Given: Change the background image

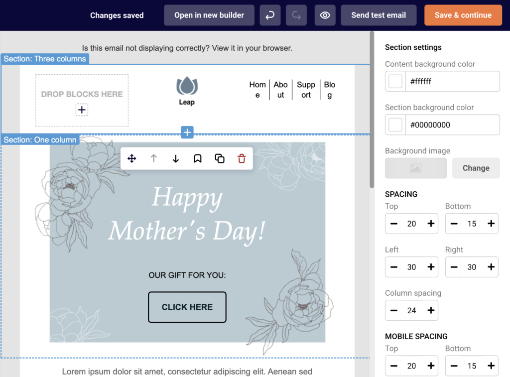Looking at the screenshot, I should pos(476,168).
